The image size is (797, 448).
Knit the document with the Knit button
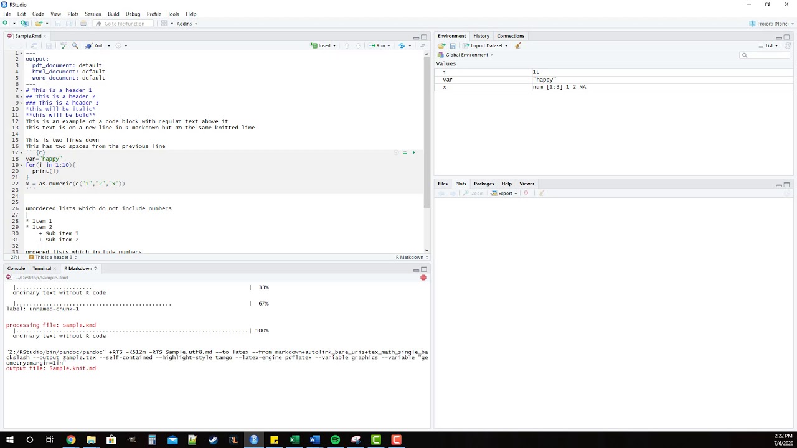(94, 45)
